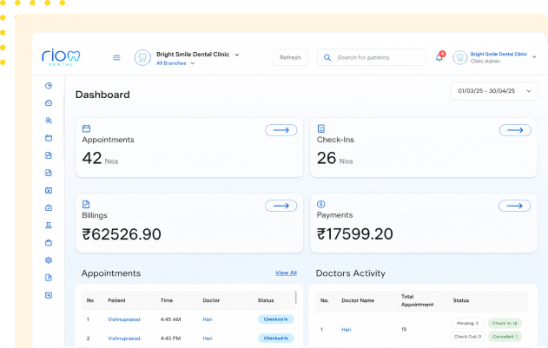Open doctor Hari in appointment row 1
548x348 pixels.
coord(208,319)
